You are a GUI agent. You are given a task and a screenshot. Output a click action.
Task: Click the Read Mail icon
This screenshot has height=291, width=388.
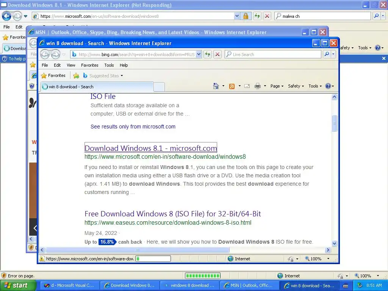tap(247, 86)
